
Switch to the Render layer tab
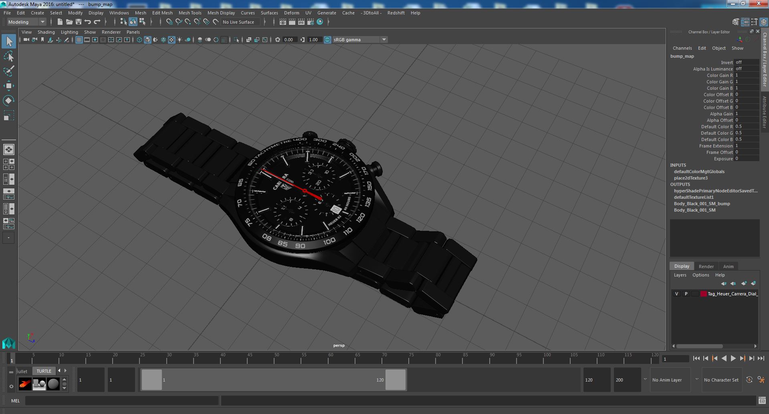coord(706,267)
